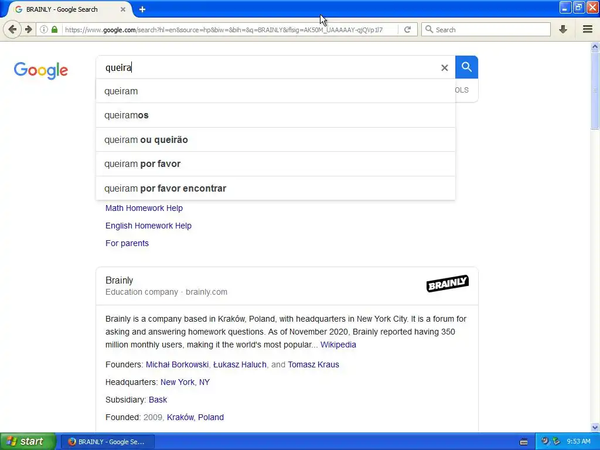Image resolution: width=600 pixels, height=450 pixels.
Task: Open site information icon in address bar
Action: [44, 29]
